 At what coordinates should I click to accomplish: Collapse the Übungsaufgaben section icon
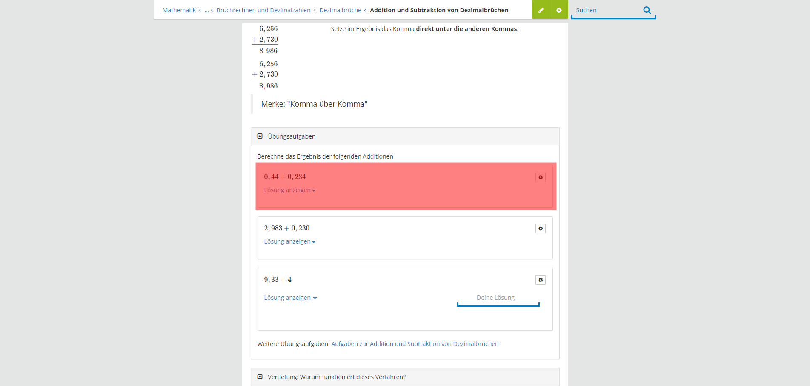click(260, 136)
